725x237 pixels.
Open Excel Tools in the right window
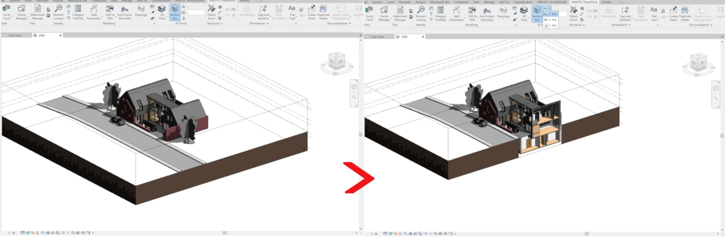point(369,13)
